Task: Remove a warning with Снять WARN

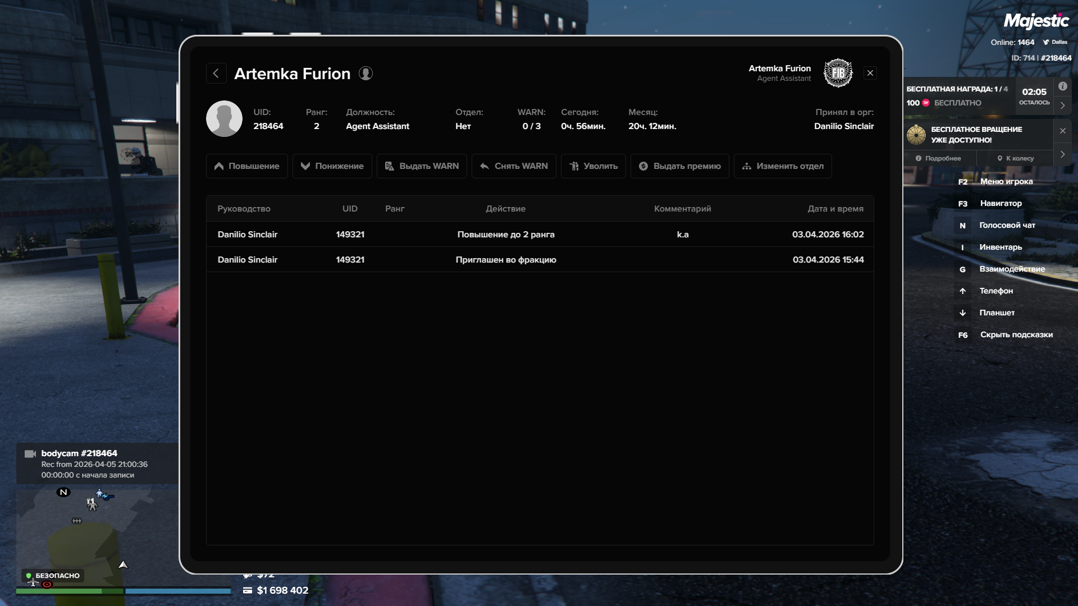Action: click(x=514, y=166)
